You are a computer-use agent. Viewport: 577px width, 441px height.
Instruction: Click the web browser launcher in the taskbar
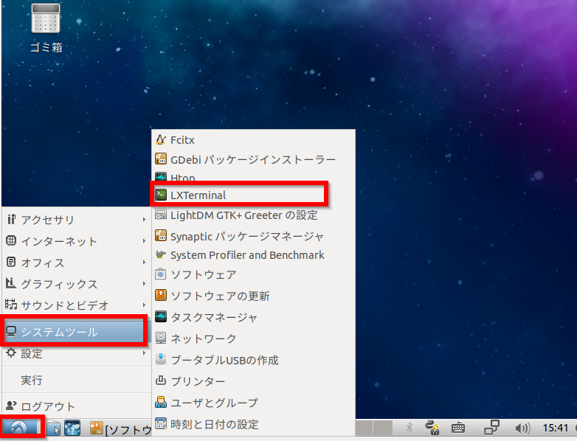[72, 428]
